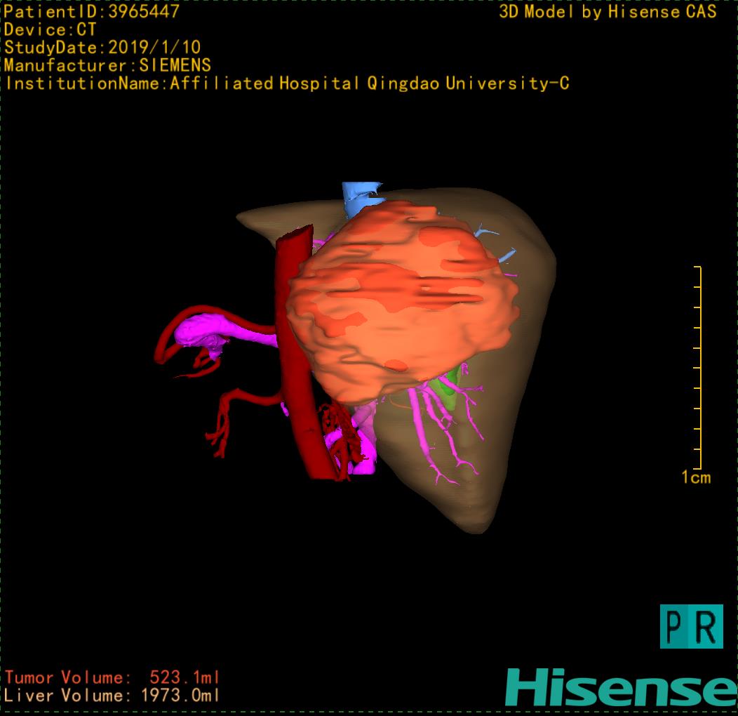
Task: Click the '3D Model by Hisense CAS' title
Action: (608, 11)
